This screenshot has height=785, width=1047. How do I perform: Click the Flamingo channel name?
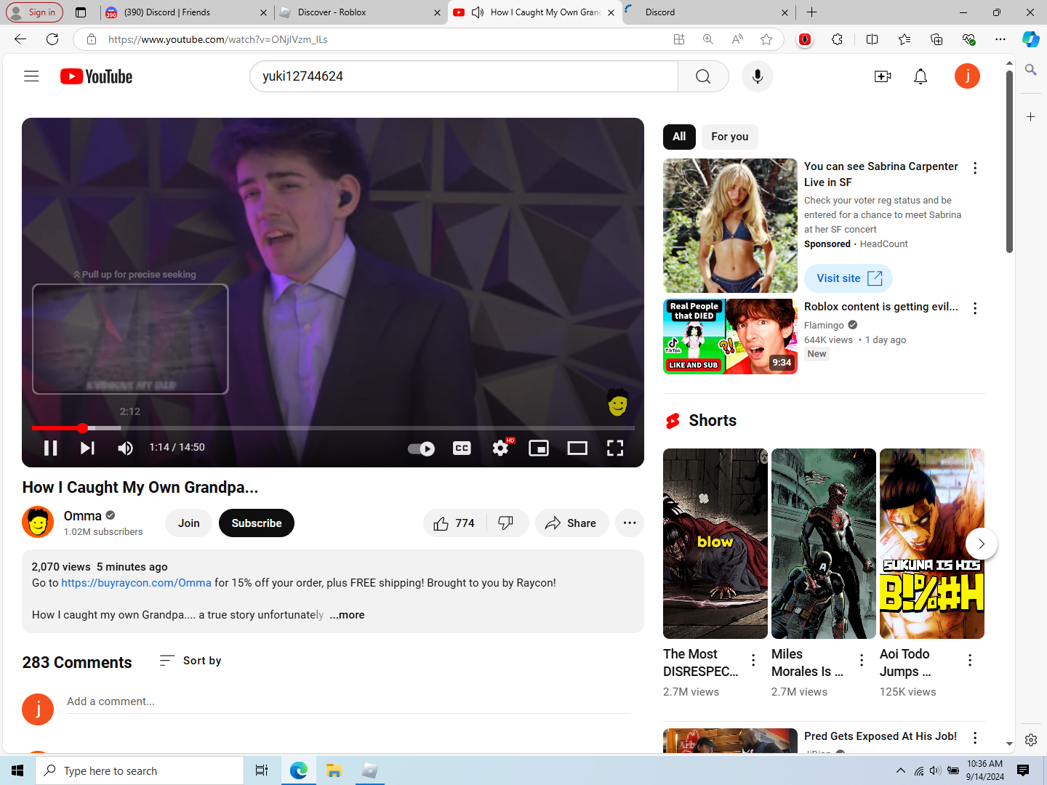coord(824,326)
